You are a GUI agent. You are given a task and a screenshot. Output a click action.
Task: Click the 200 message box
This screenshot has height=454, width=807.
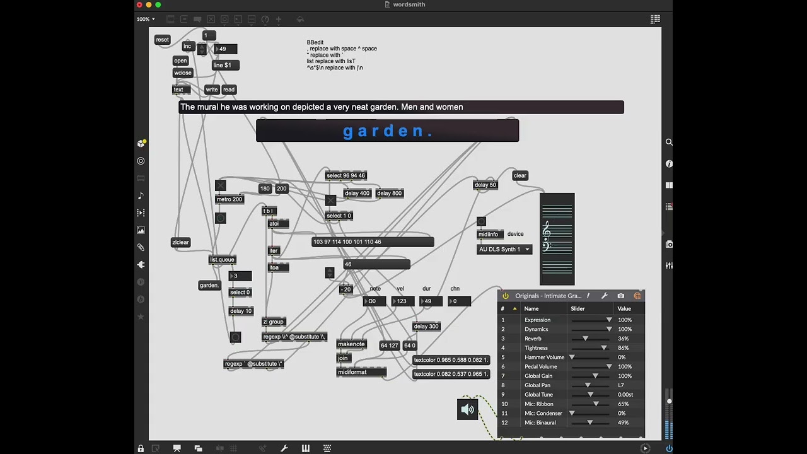(282, 189)
